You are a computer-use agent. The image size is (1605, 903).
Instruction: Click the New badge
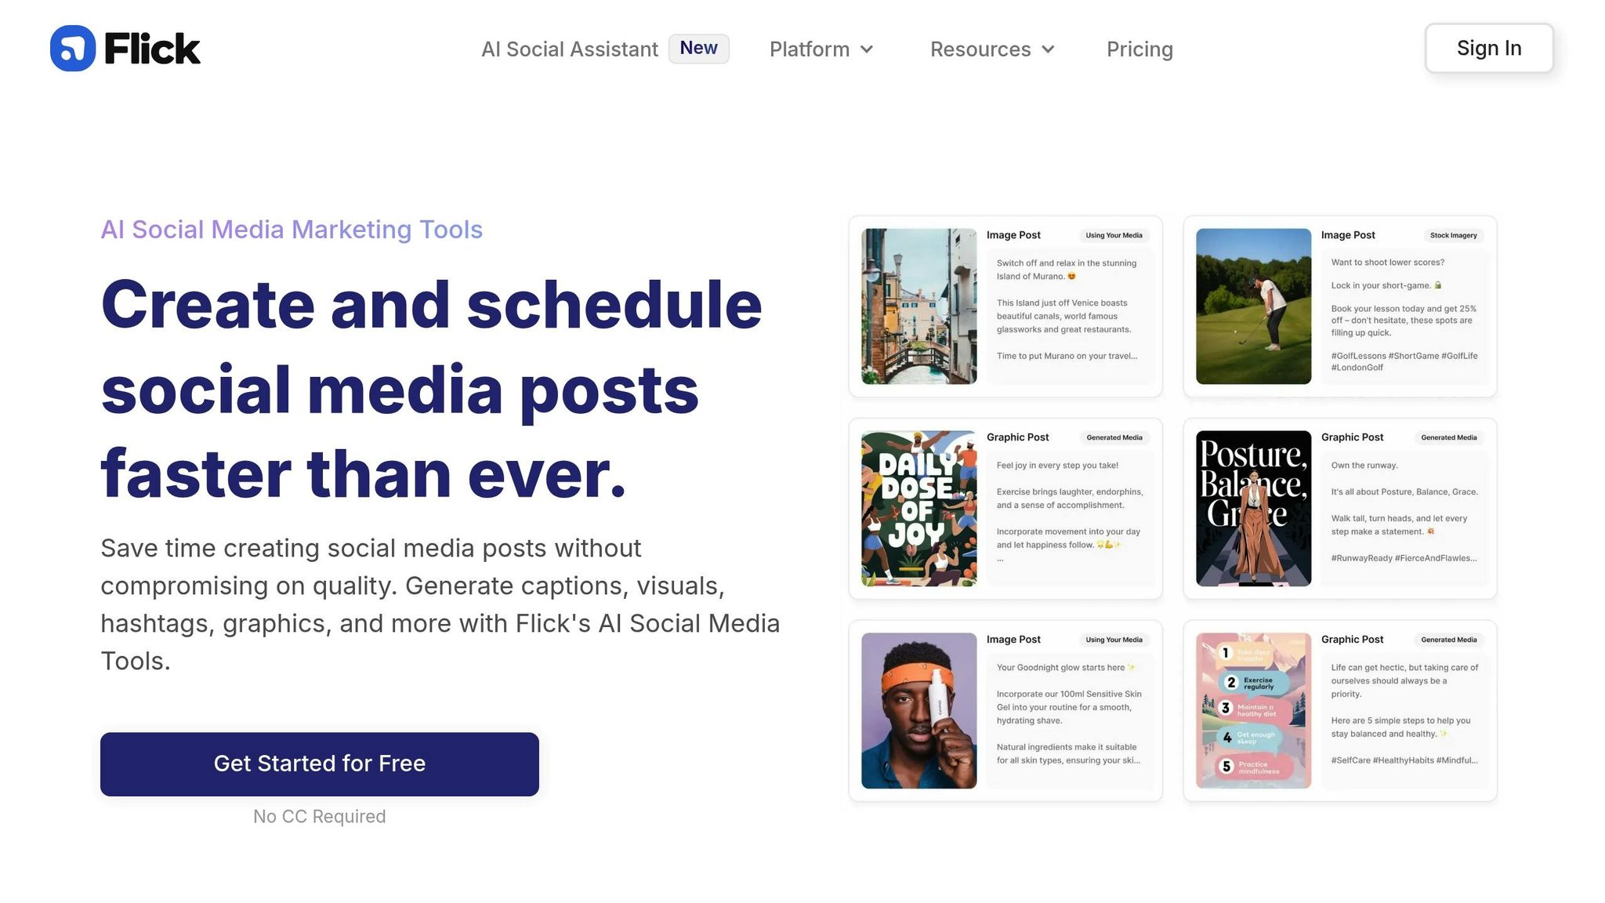(698, 48)
